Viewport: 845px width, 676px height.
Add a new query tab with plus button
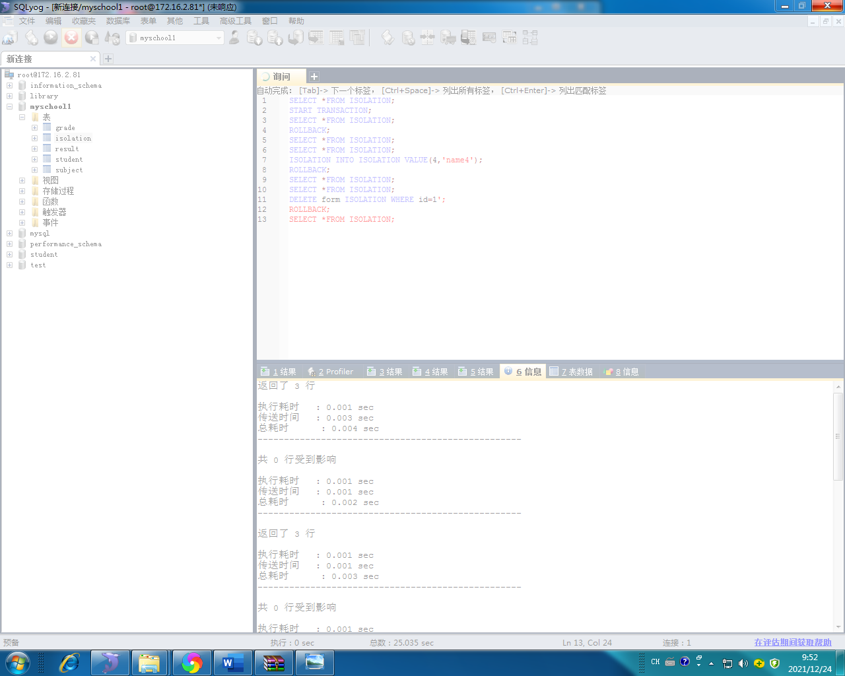coord(314,77)
